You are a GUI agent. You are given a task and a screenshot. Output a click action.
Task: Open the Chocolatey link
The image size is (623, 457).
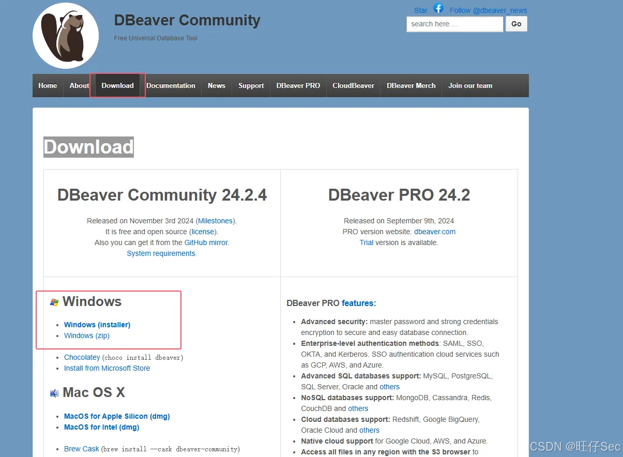pos(82,357)
